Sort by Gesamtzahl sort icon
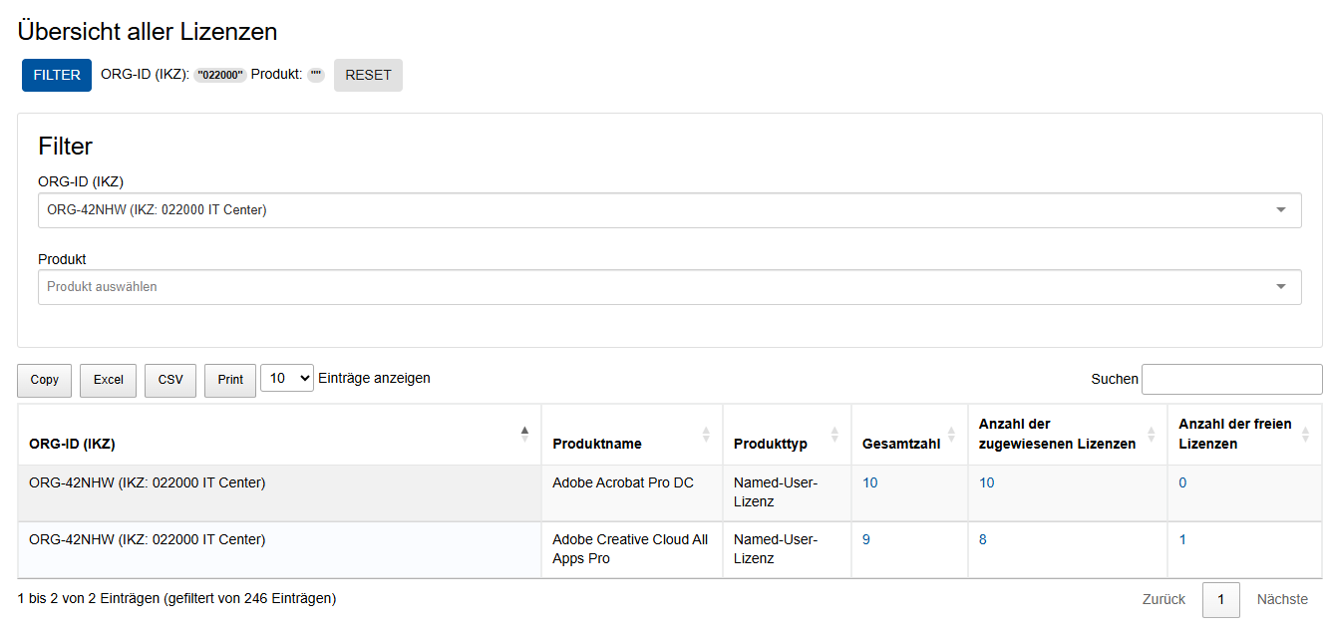 click(951, 435)
